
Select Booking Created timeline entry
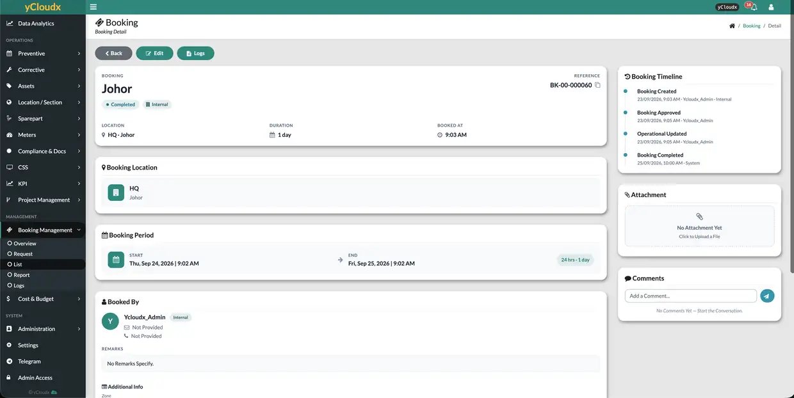pos(684,95)
